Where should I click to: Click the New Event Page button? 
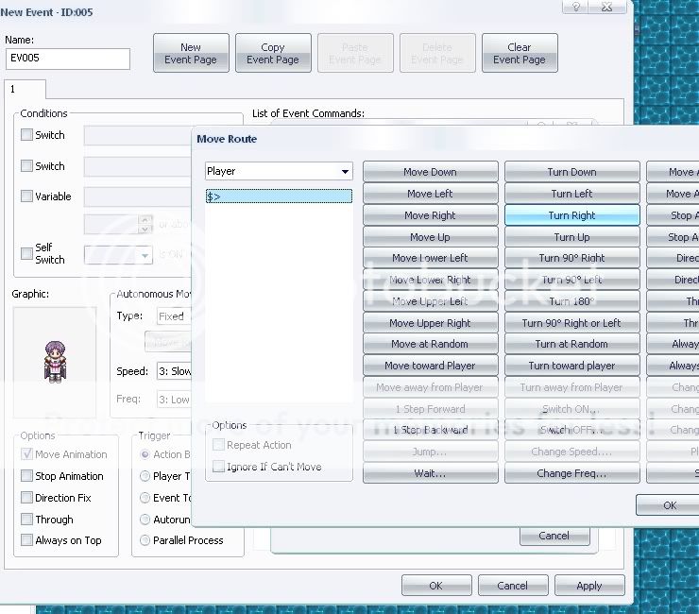click(191, 53)
